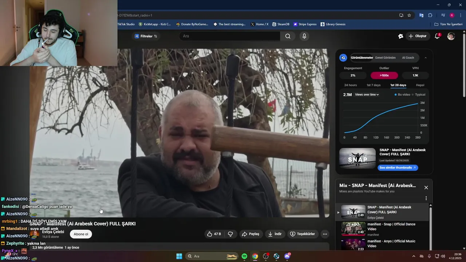Click the Paylaş share button
This screenshot has height=262, width=466.
(251, 234)
